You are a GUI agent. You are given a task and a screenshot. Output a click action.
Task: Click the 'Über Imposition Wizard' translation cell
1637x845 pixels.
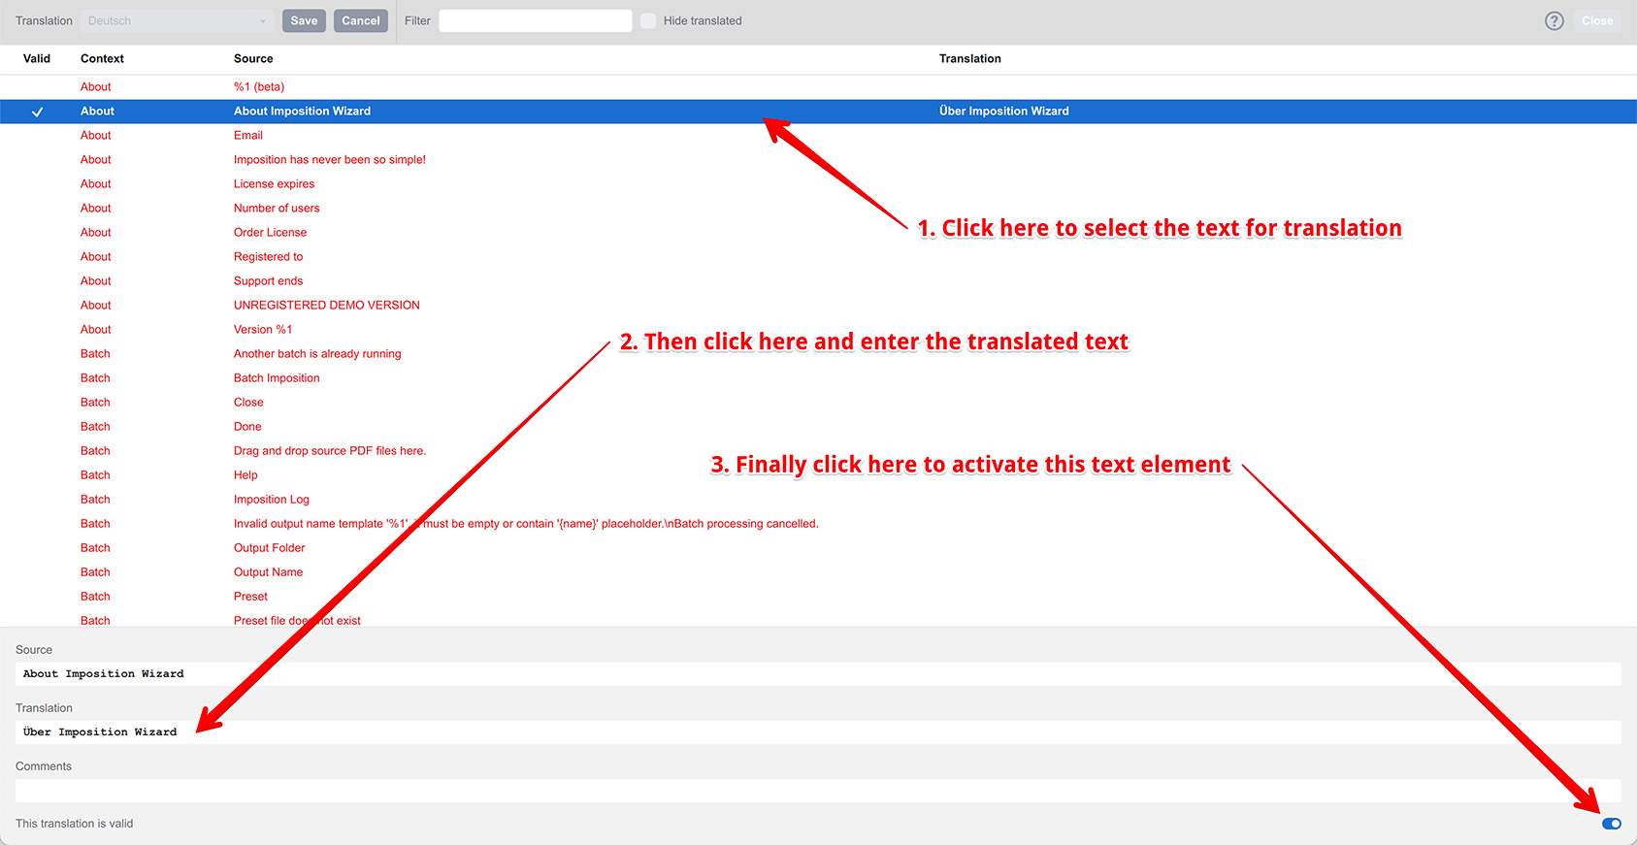pyautogui.click(x=1004, y=112)
